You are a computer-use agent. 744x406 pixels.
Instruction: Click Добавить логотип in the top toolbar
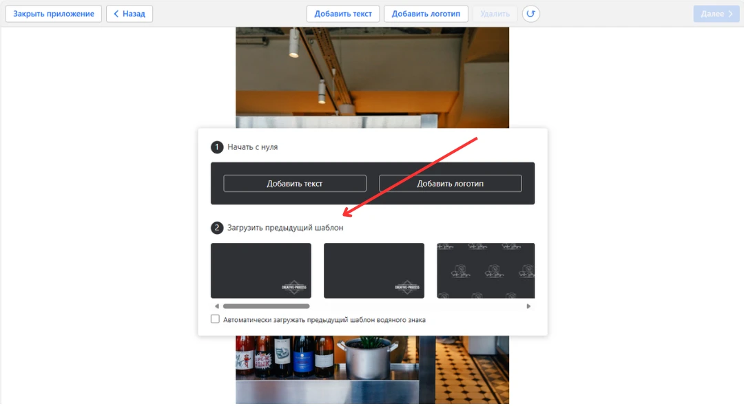pyautogui.click(x=426, y=14)
